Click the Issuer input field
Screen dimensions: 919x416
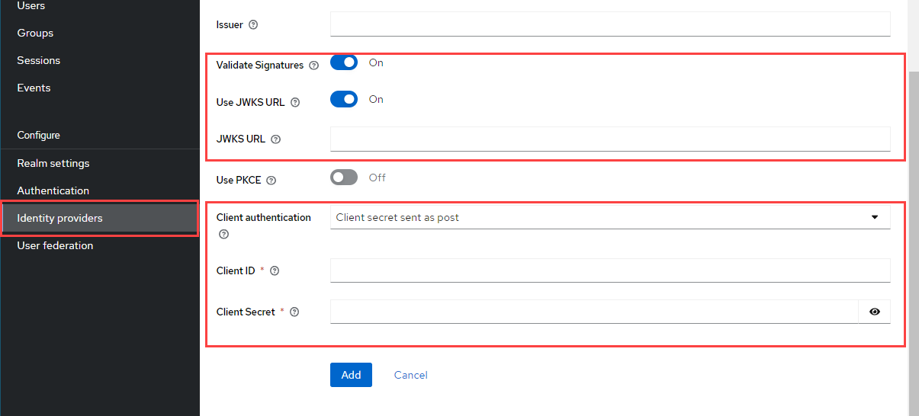[610, 24]
